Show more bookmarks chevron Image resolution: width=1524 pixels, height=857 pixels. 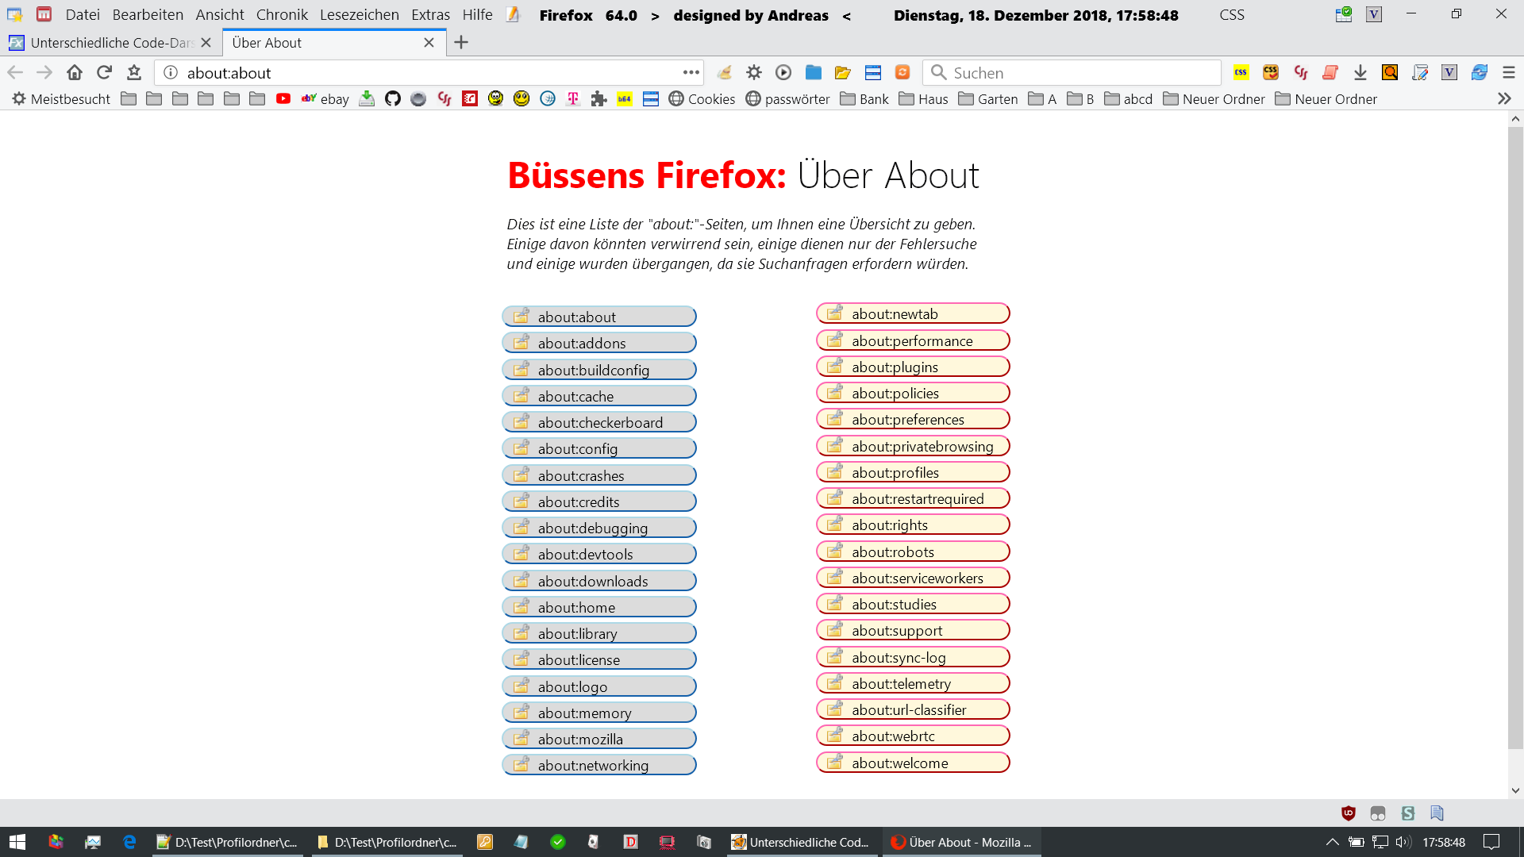(x=1503, y=98)
